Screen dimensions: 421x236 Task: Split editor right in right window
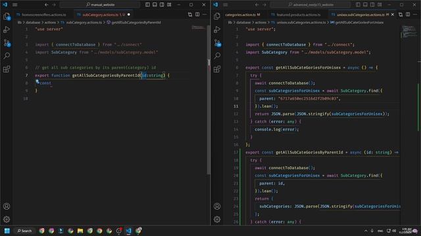[x=408, y=14]
